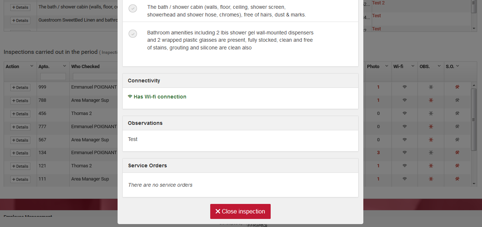The image size is (482, 227).
Task: Click the observation asterisk for apartment 121
Action: [x=431, y=166]
